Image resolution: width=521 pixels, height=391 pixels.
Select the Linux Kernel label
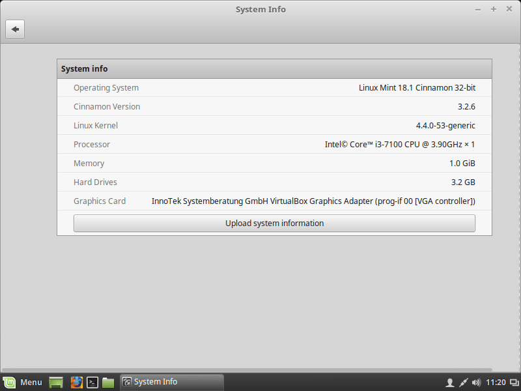96,126
